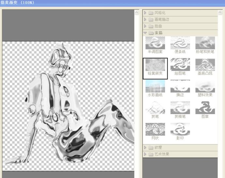Select the 半调图案 filter thumbnail
Screen dimensions: 225x178
coord(155,43)
